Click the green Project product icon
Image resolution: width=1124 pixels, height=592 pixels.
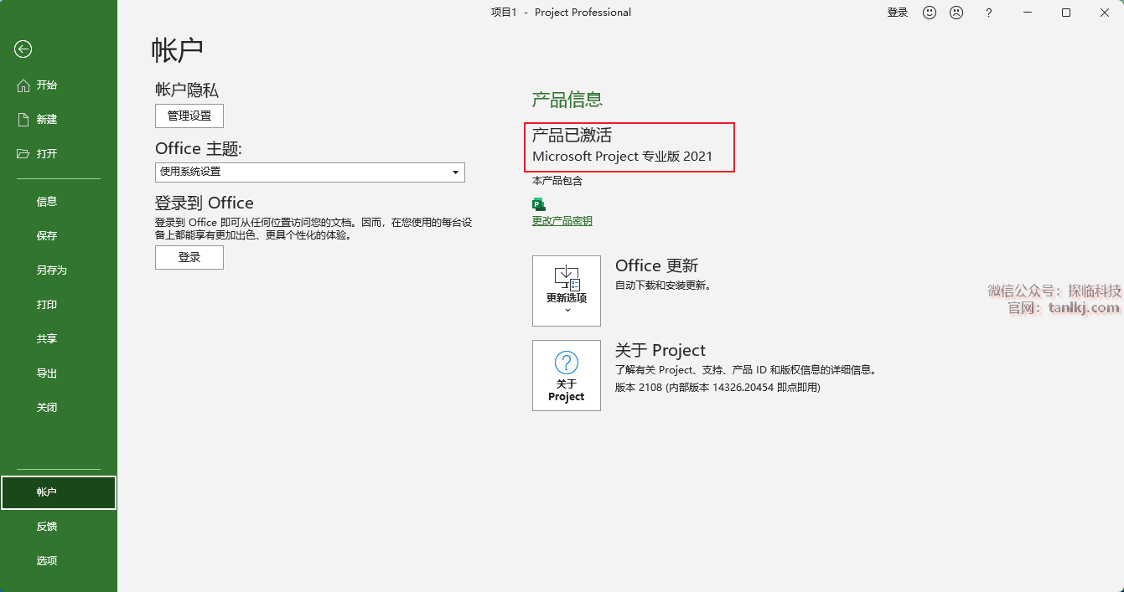[539, 203]
